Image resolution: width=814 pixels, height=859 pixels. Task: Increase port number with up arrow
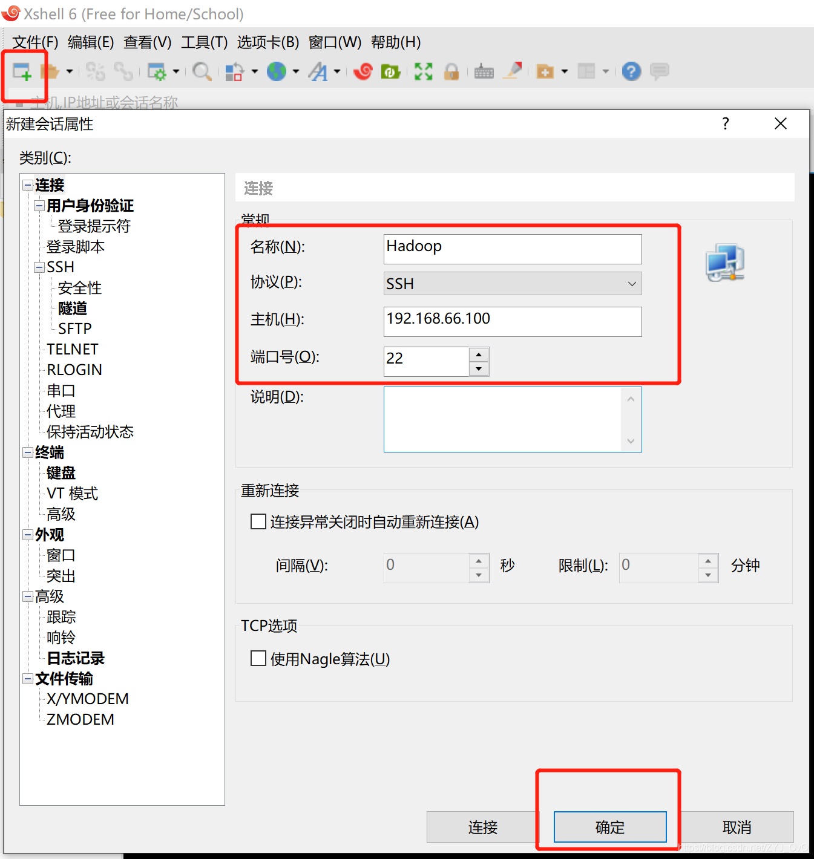click(x=479, y=354)
